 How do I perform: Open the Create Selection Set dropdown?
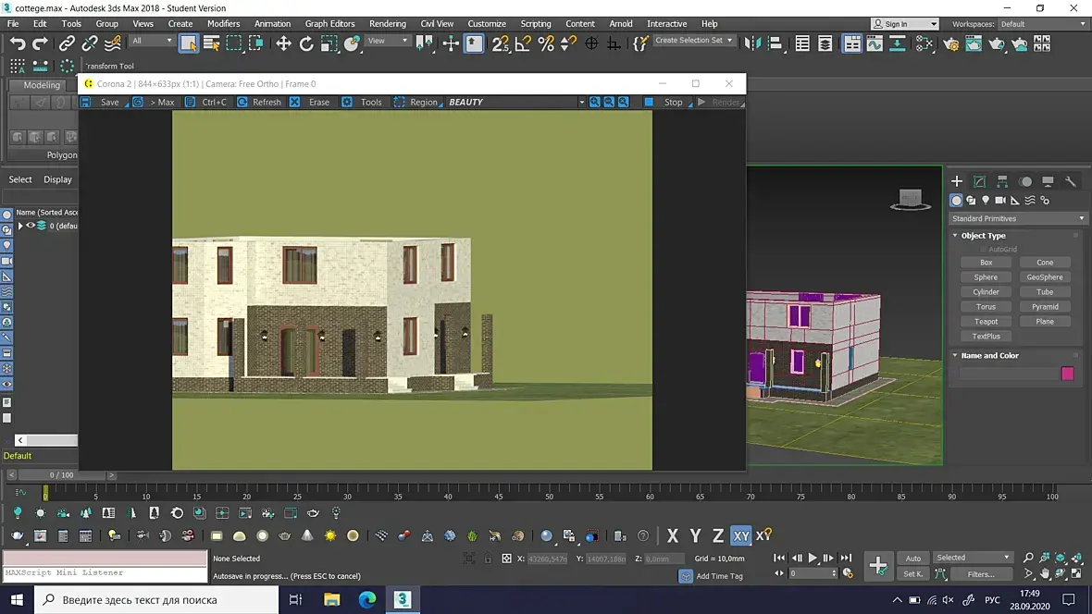click(694, 41)
